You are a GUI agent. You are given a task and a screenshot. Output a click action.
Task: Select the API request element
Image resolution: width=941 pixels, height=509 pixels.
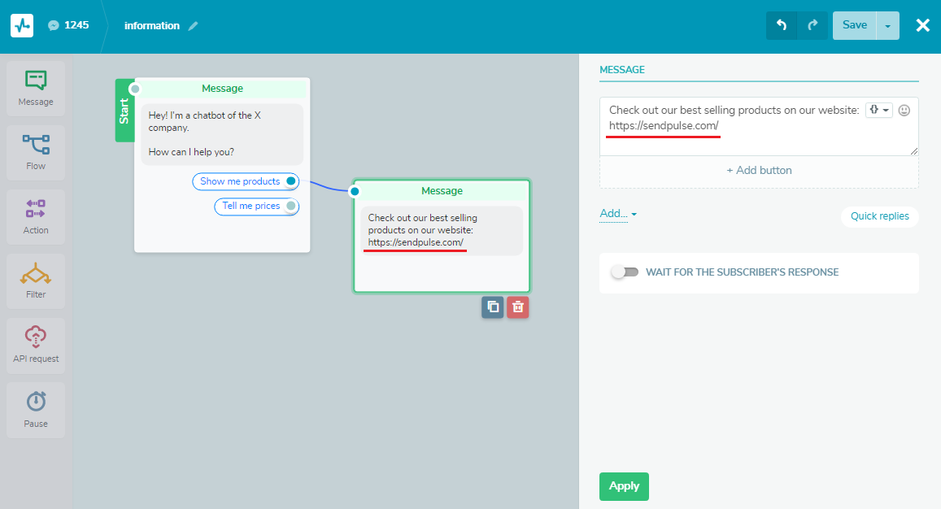click(35, 344)
